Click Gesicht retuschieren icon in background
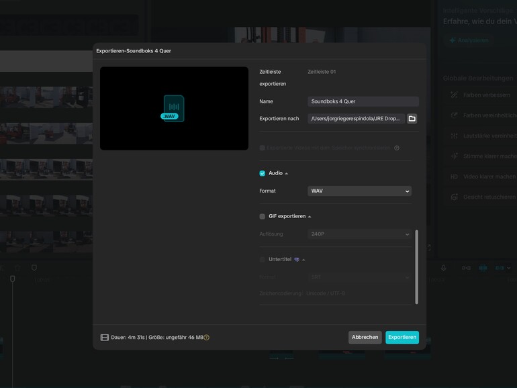The height and width of the screenshot is (388, 517). pos(455,197)
